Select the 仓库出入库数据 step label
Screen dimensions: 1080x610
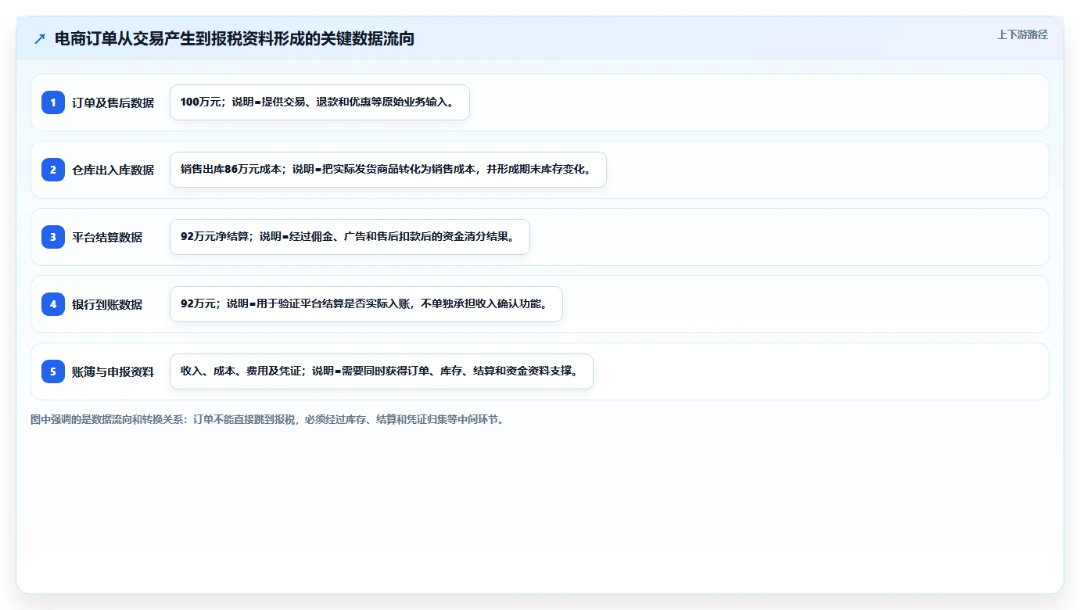click(113, 170)
